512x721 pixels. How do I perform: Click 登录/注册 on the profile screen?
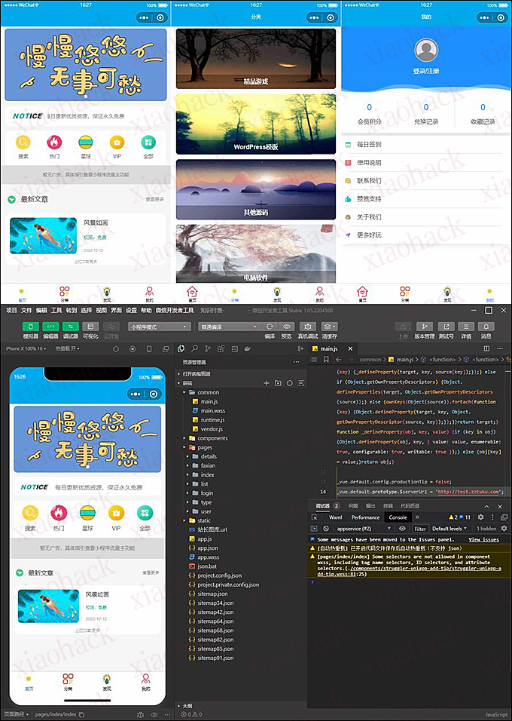(x=425, y=71)
